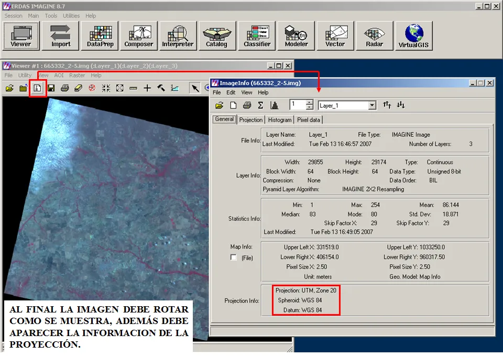Click the red circular reset icon in Viewer
The image size is (503, 356).
[92, 88]
